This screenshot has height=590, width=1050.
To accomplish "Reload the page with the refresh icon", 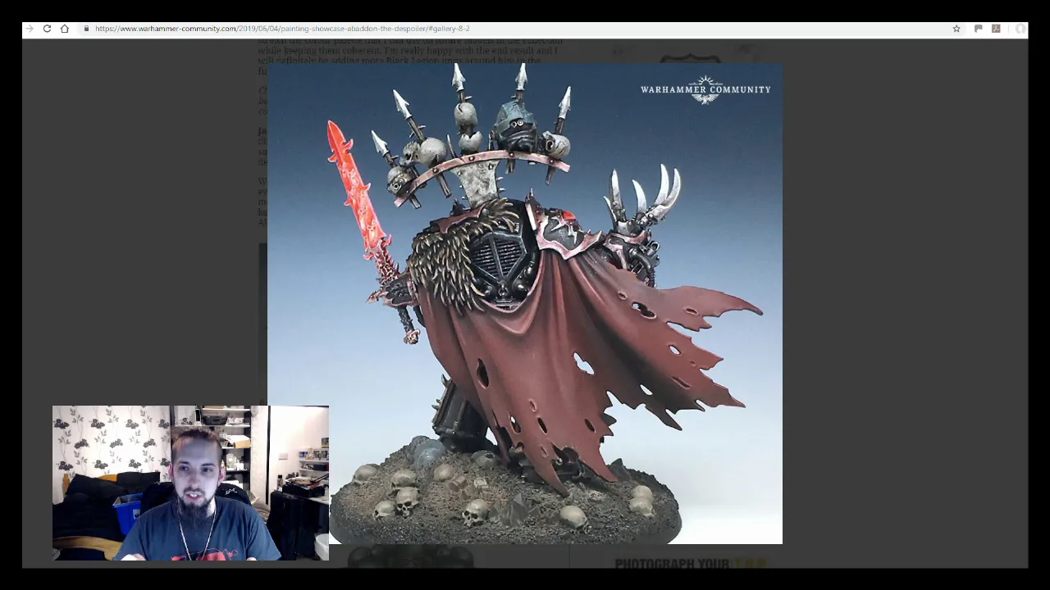I will (x=47, y=29).
